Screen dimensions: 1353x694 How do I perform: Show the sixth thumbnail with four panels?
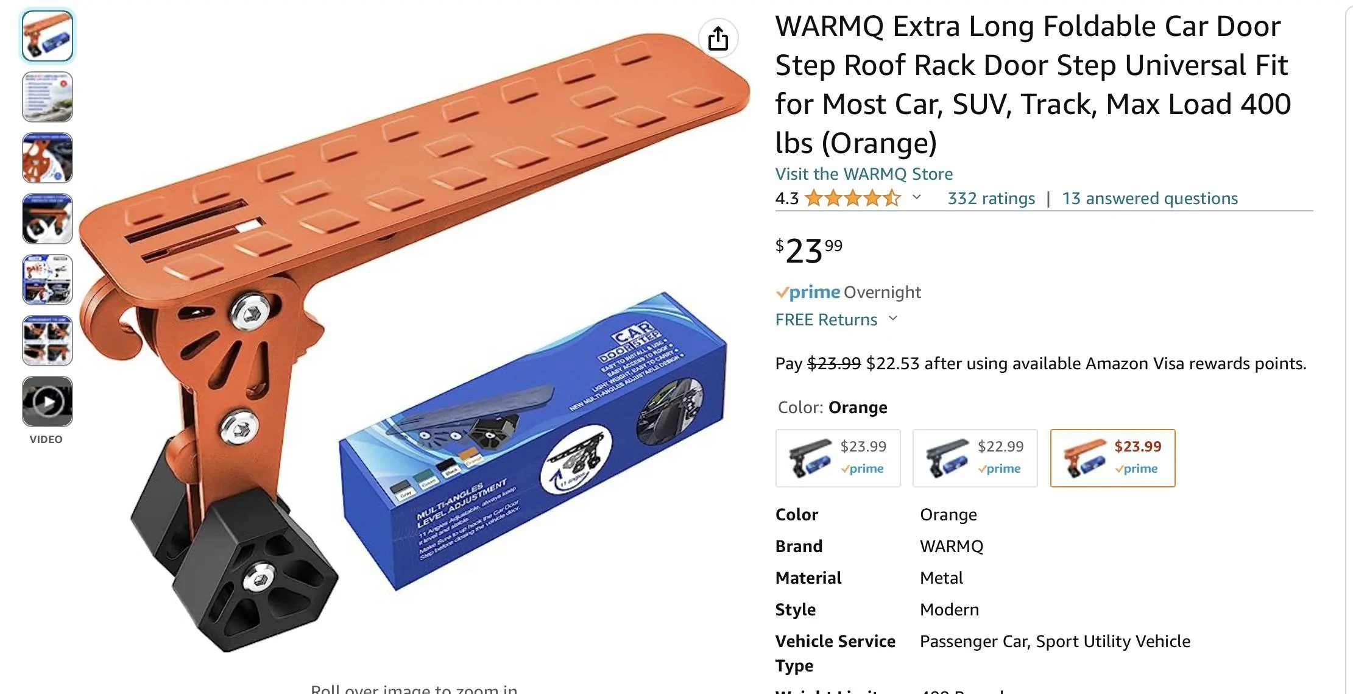(x=48, y=341)
